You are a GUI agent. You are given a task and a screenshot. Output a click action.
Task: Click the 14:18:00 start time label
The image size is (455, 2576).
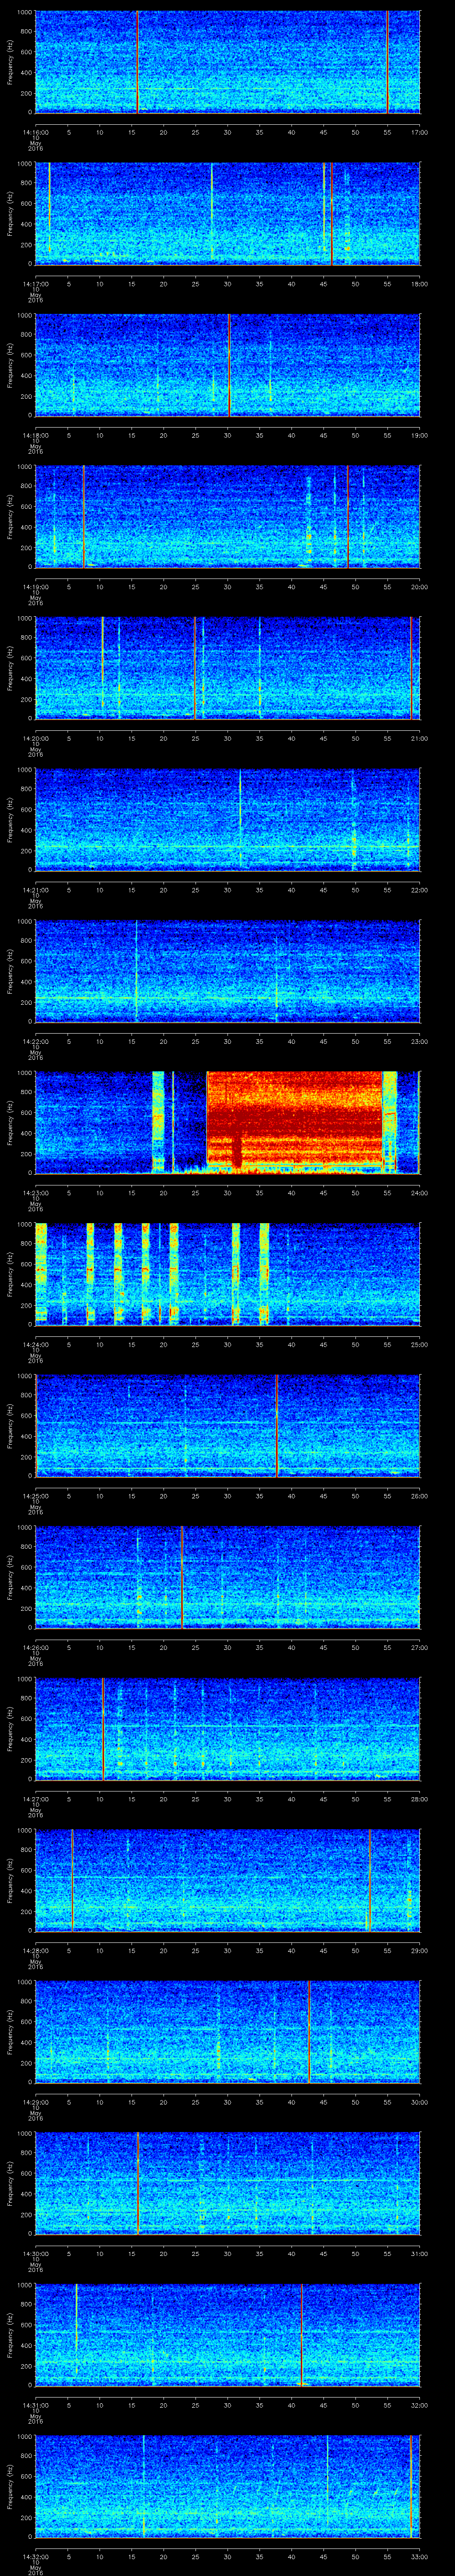pos(35,435)
